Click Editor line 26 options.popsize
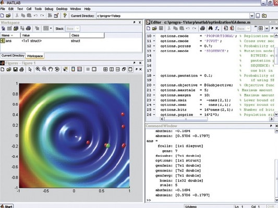This screenshot has width=278, height=208. click(x=189, y=115)
